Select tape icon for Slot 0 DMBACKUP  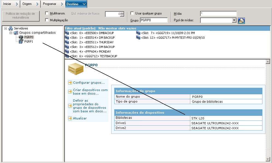[67, 33]
